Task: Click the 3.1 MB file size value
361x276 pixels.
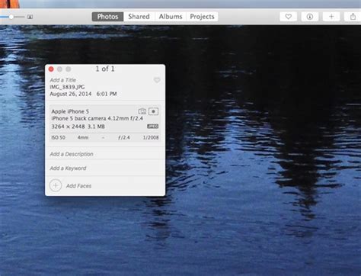Action: pos(96,127)
